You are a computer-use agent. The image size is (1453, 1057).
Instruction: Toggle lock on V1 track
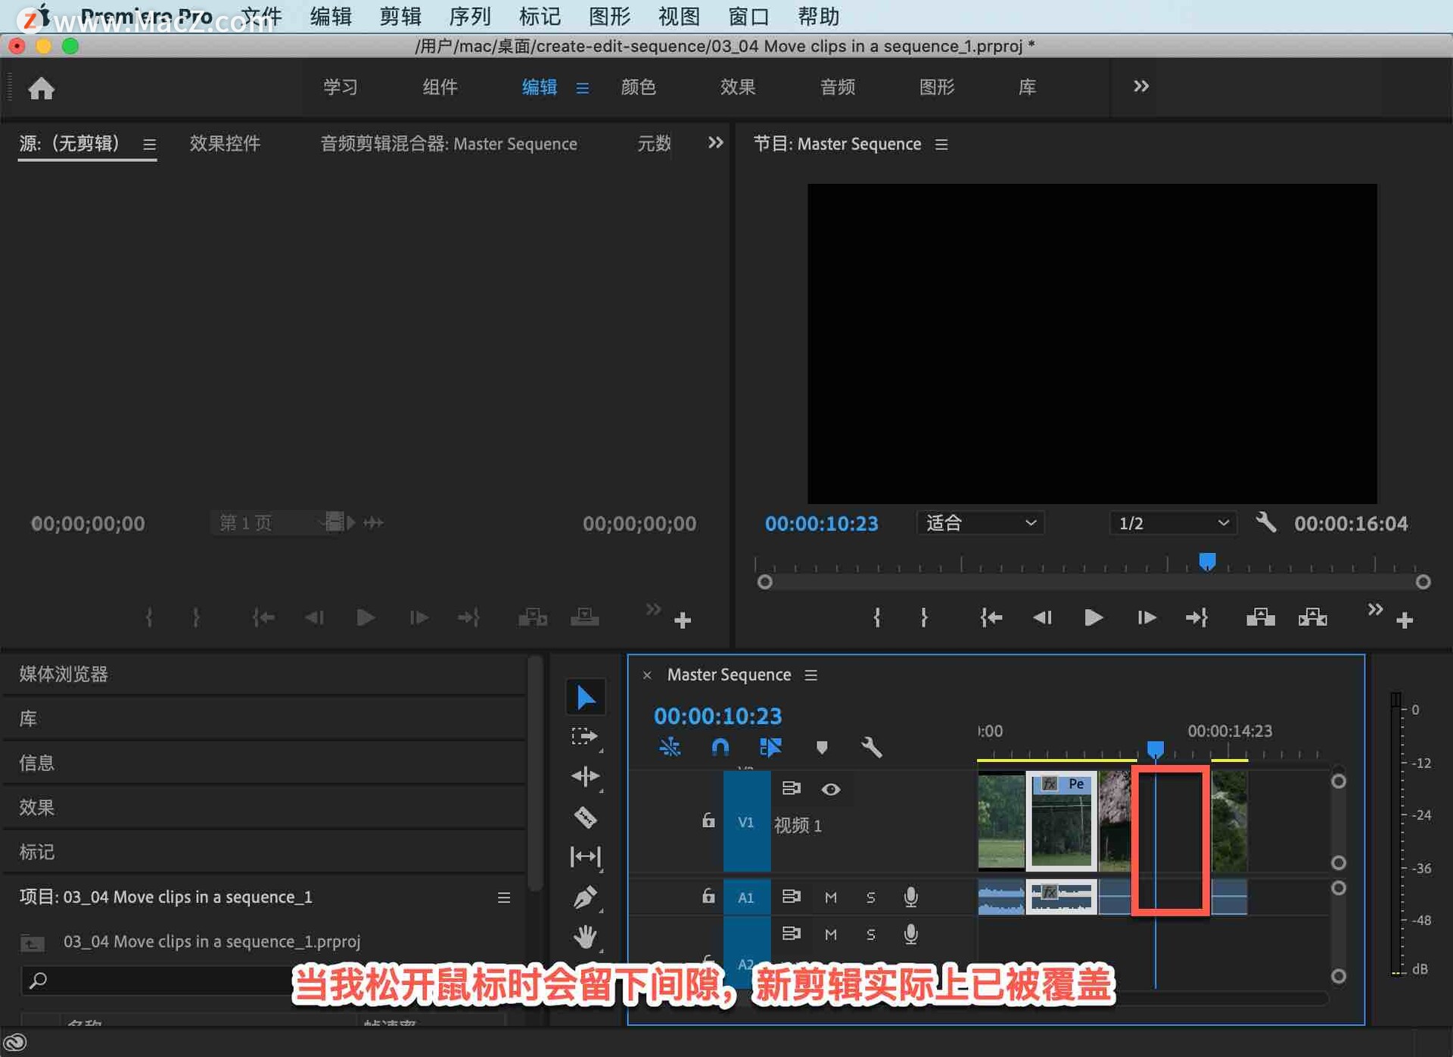(x=708, y=821)
